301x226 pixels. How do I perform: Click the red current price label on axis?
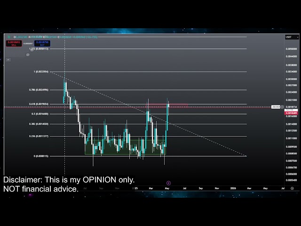point(291,113)
